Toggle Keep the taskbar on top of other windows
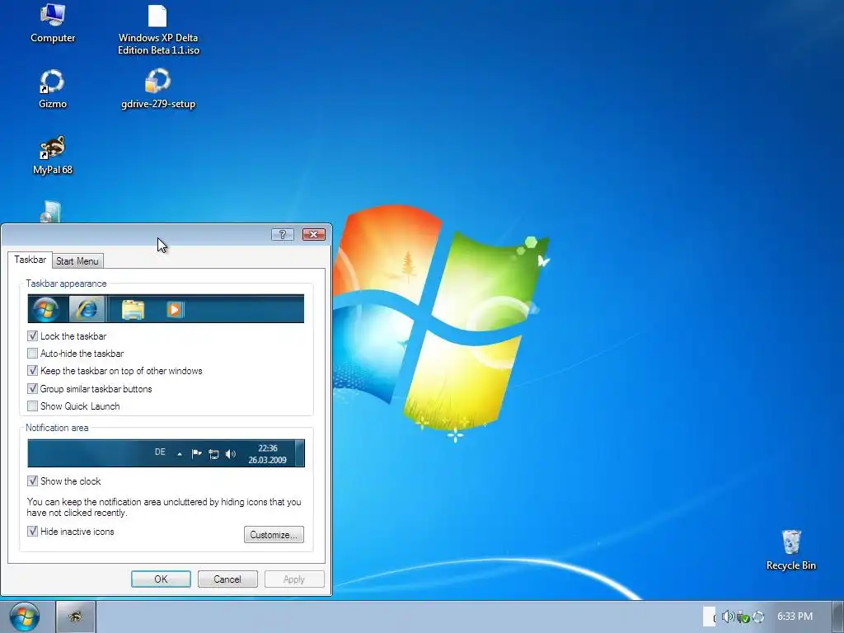This screenshot has width=844, height=633. (32, 370)
